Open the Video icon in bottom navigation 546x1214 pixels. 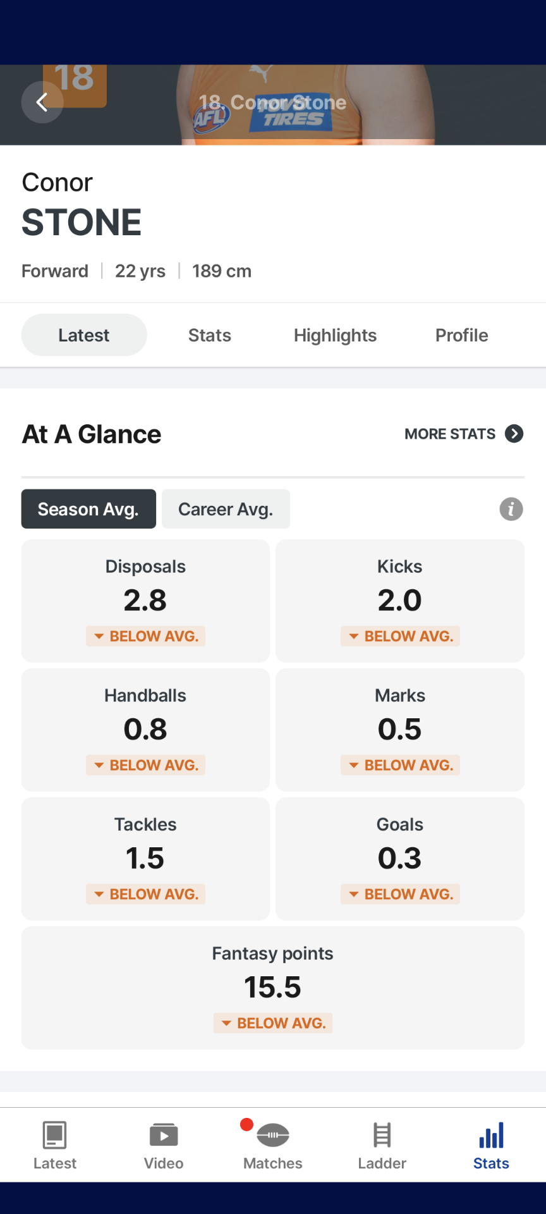point(164,1136)
